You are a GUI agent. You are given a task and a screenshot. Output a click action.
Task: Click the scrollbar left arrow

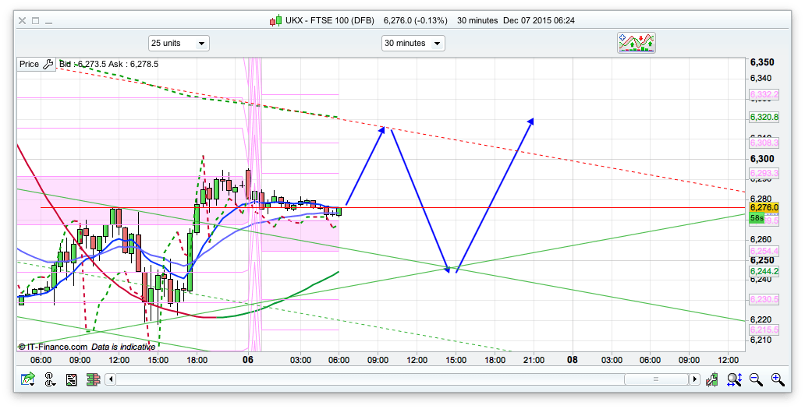tap(111, 379)
